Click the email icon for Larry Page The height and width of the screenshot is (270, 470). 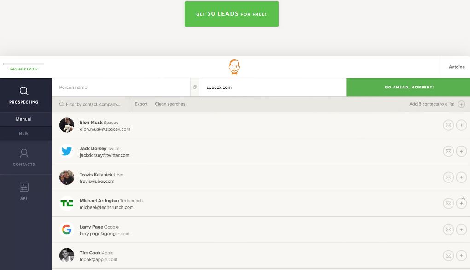(448, 229)
